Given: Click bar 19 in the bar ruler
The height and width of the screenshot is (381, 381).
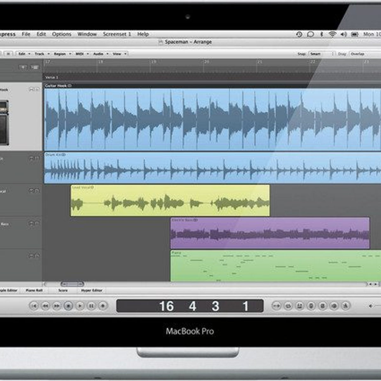Looking at the screenshot, I should [x=154, y=62].
